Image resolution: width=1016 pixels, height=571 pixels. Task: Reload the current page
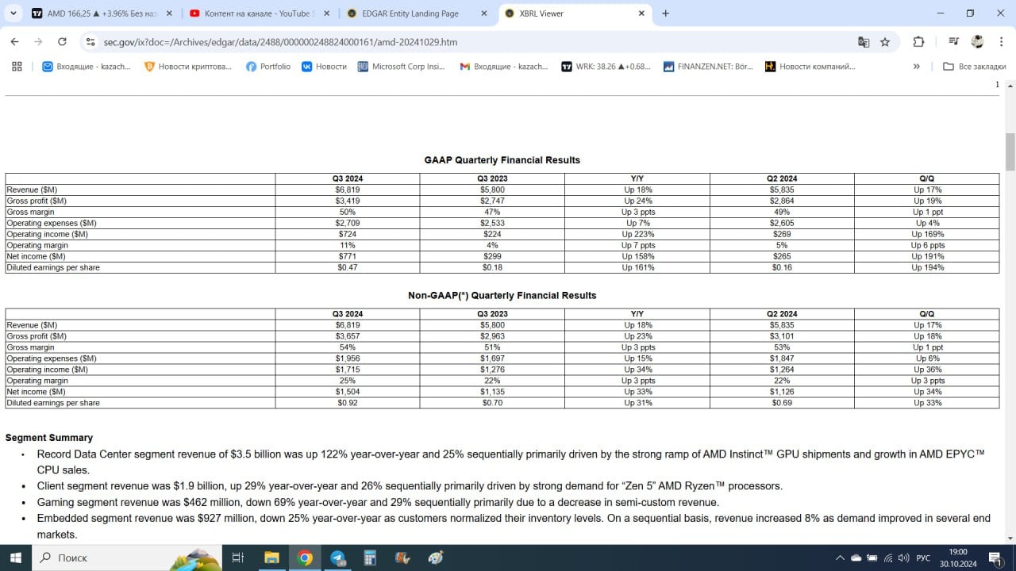click(62, 42)
